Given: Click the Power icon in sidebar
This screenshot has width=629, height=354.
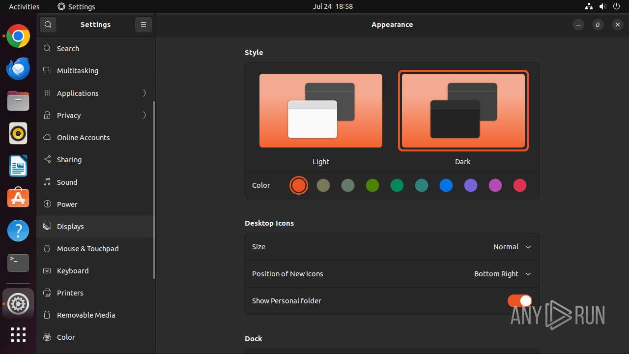Looking at the screenshot, I should [47, 204].
